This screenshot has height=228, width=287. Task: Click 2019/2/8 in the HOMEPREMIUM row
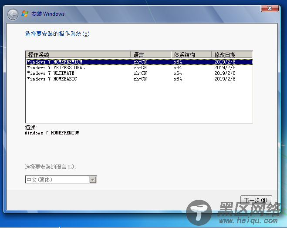[225, 62]
